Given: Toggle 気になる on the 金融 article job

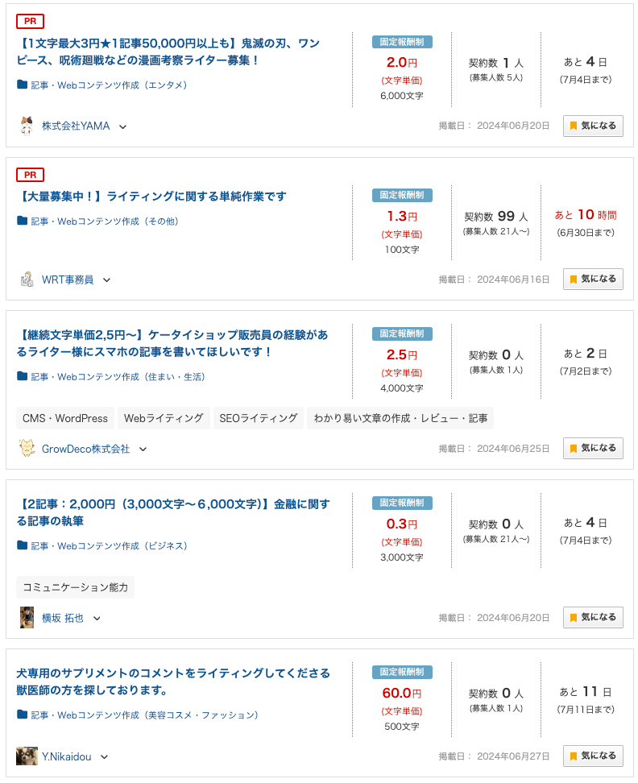Looking at the screenshot, I should point(593,617).
